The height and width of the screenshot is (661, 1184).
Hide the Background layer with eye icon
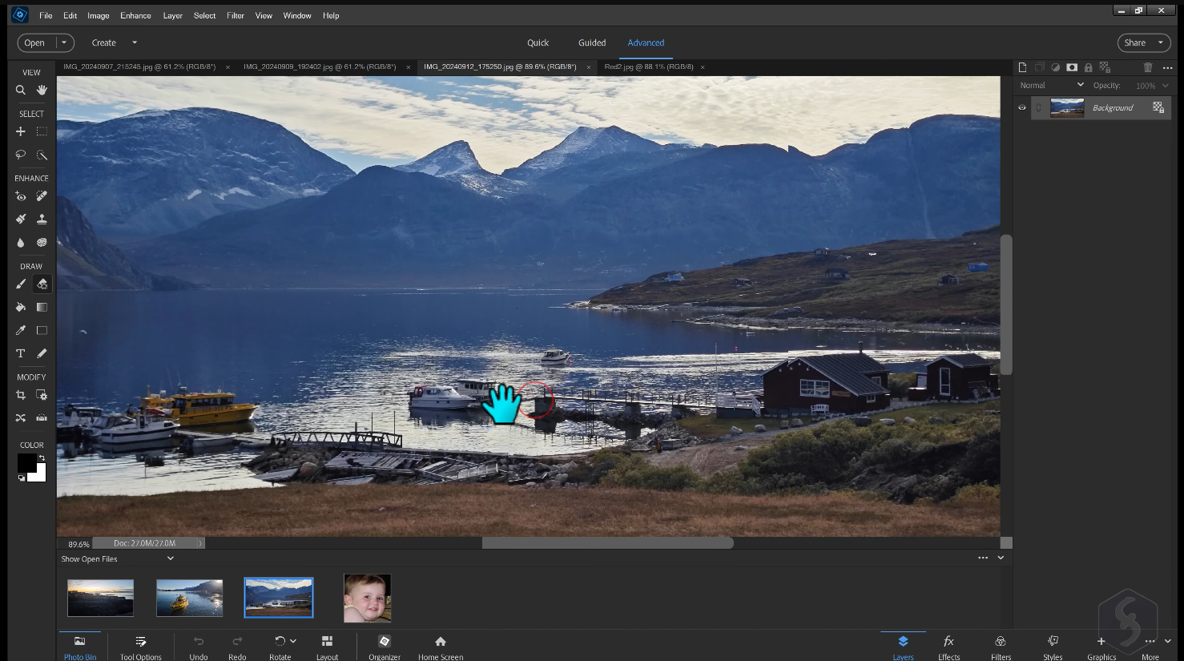pos(1022,107)
